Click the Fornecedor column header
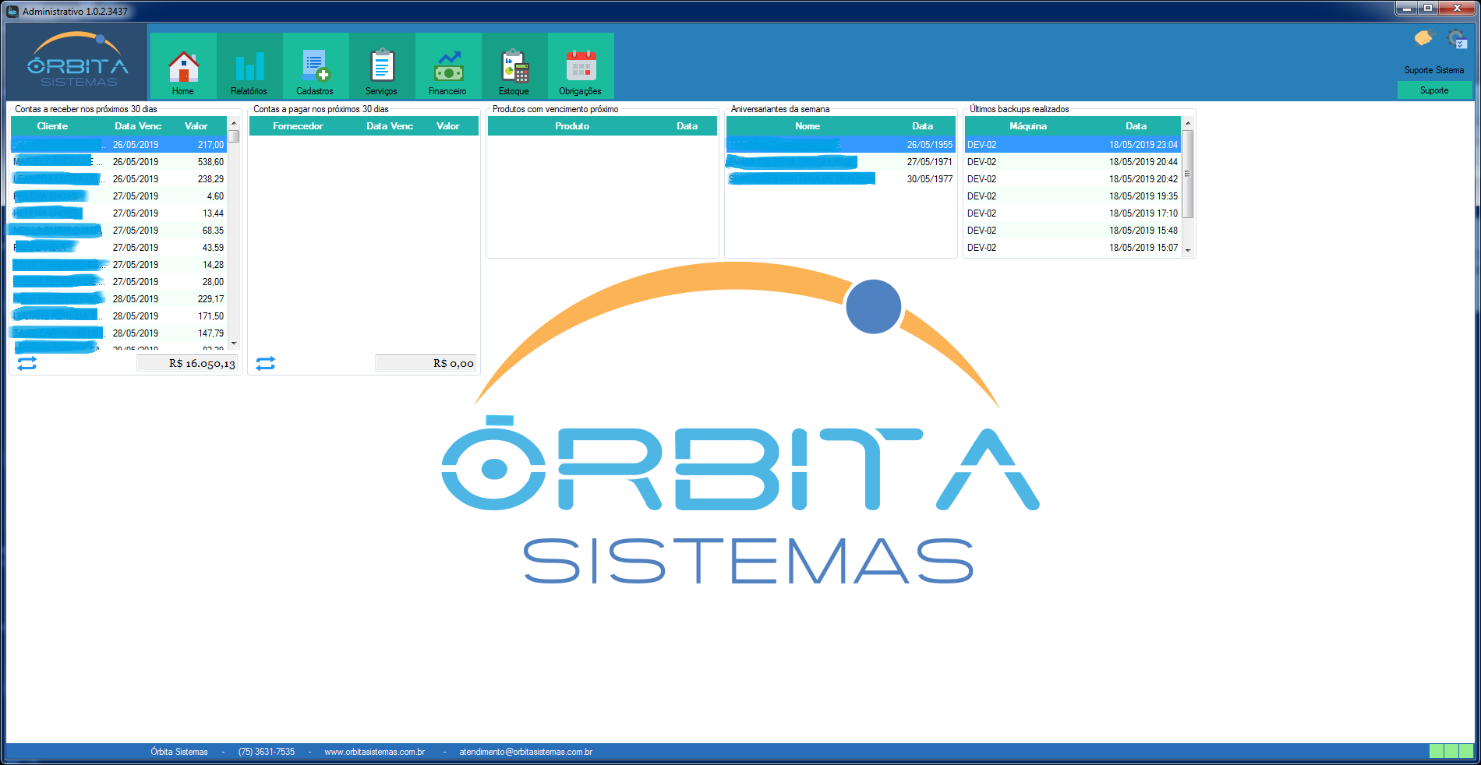Screen dimensions: 1481x765 click(298, 126)
